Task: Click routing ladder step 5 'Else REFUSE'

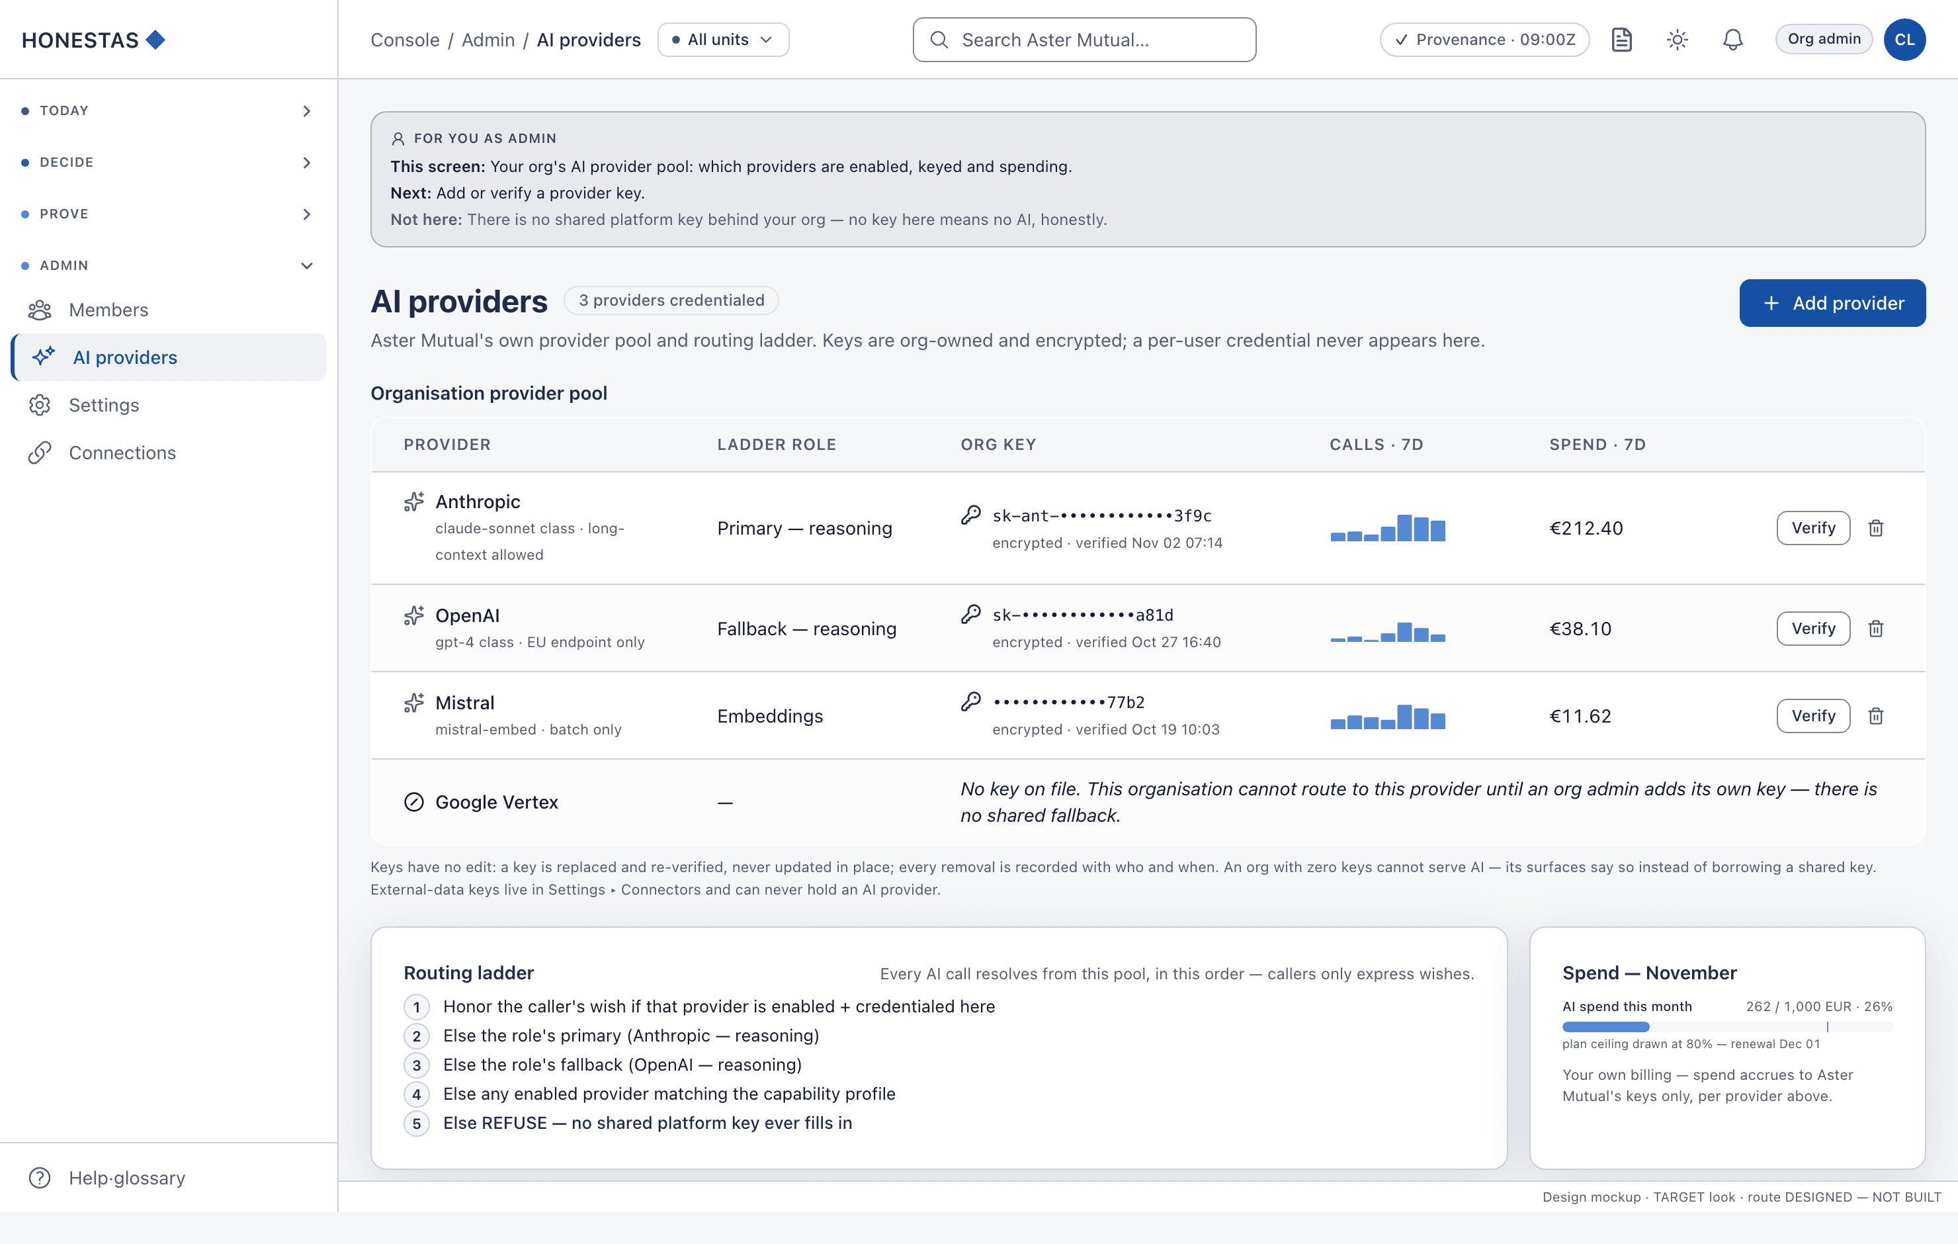Action: [647, 1123]
